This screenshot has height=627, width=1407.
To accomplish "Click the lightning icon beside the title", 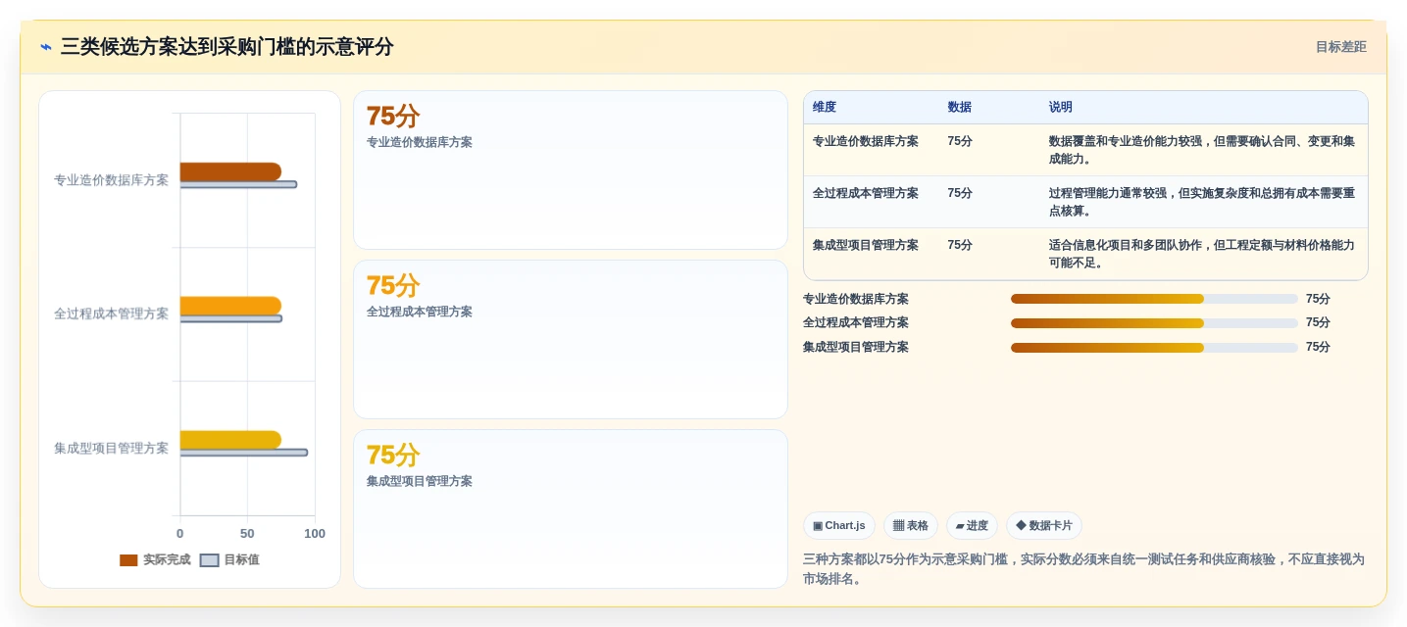I will [46, 47].
